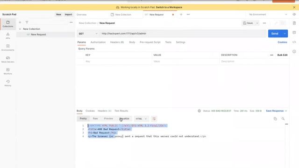Image resolution: width=299 pixels, height=168 pixels.
Task: Select the HTTP method GET dropdown
Action: point(88,34)
